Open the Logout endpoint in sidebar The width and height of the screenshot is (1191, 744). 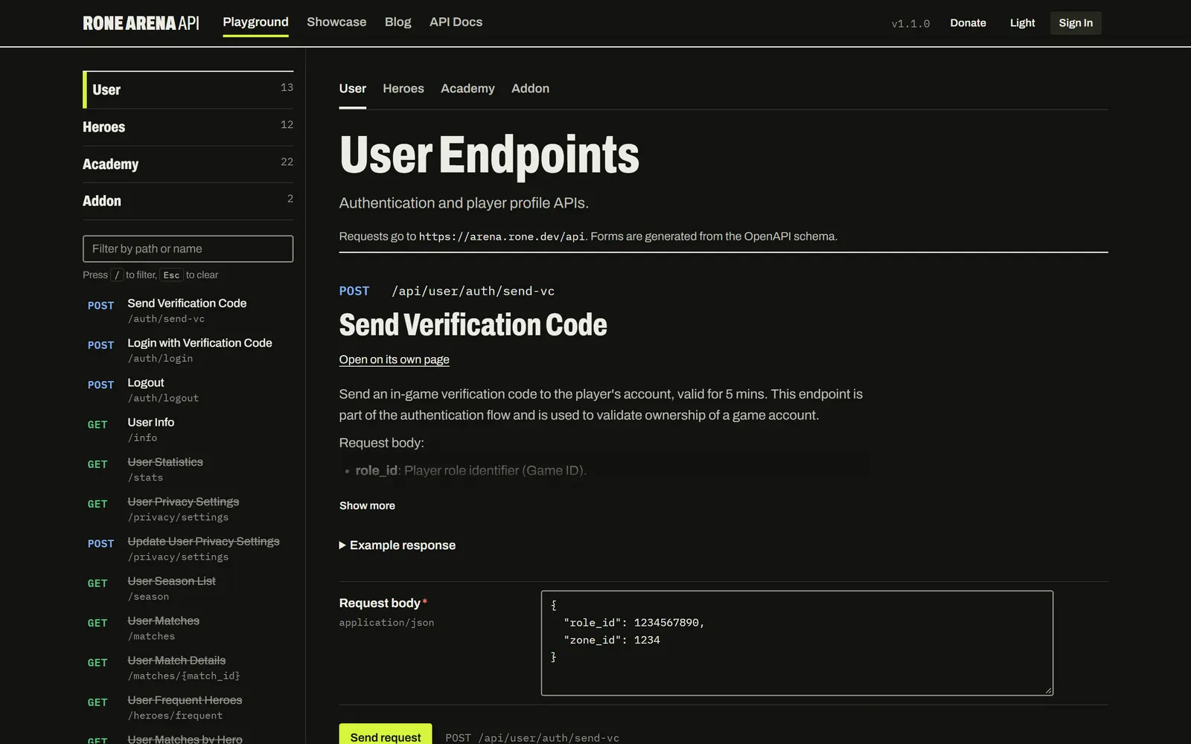(x=188, y=390)
